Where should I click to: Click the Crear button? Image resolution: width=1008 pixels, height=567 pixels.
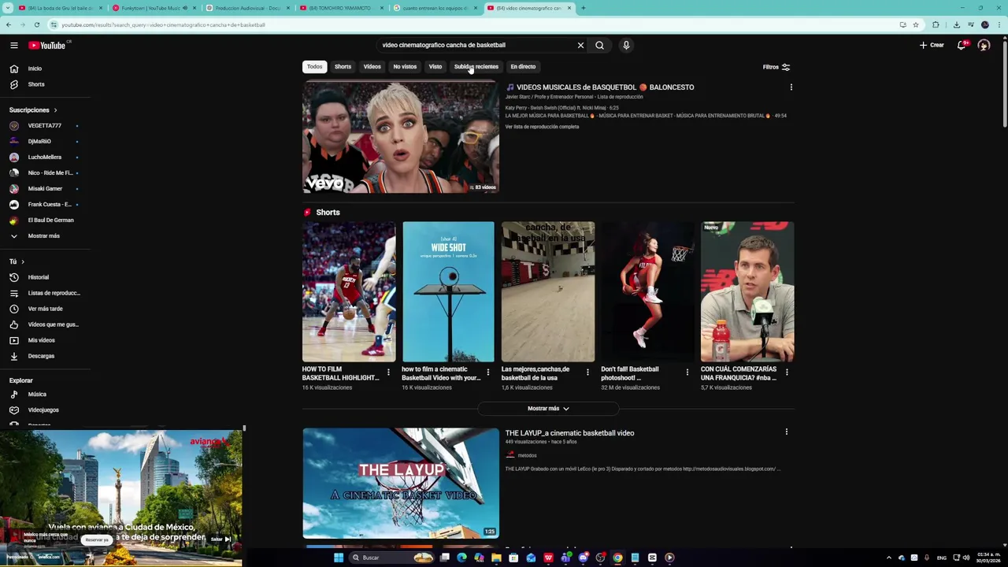coord(932,45)
